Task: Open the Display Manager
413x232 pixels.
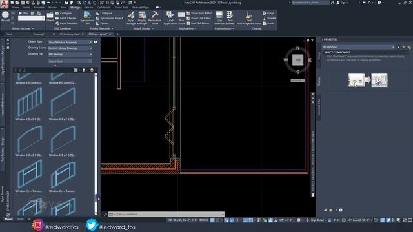Action: tap(142, 18)
